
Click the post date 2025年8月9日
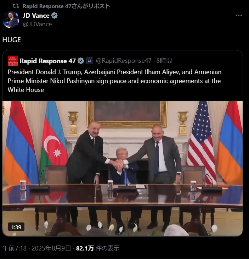coord(51,248)
